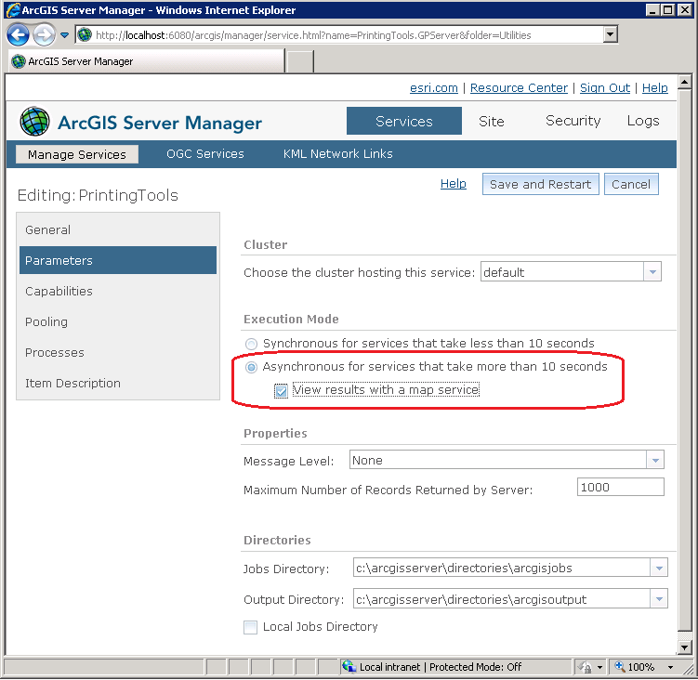
Task: Select the Synchronous execution mode radio button
Action: [x=252, y=344]
